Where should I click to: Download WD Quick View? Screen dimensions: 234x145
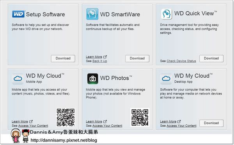coord(211,58)
